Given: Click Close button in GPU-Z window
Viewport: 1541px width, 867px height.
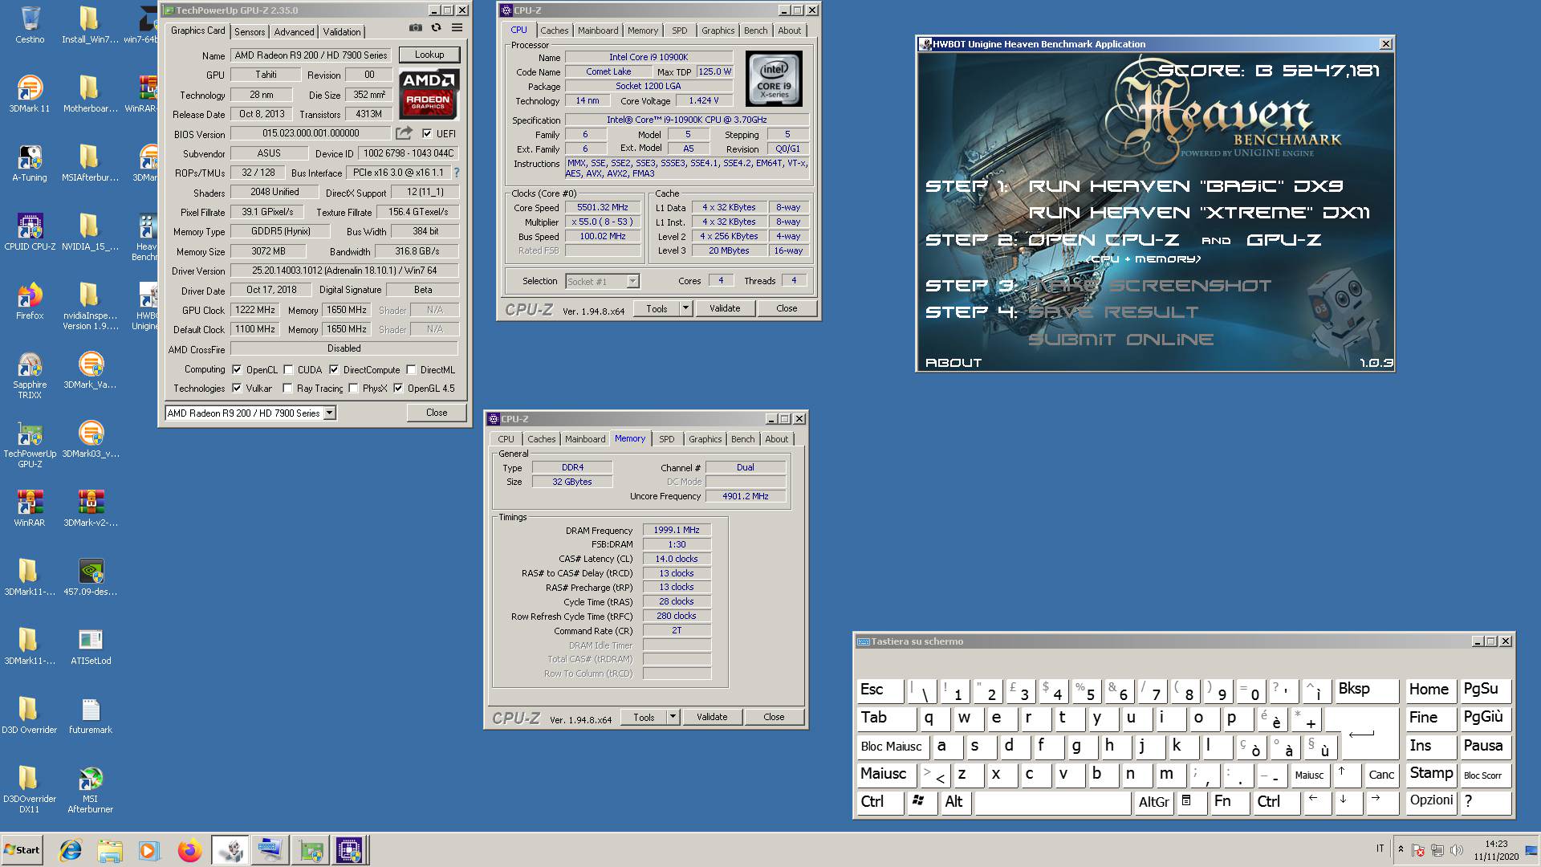Looking at the screenshot, I should click(437, 413).
